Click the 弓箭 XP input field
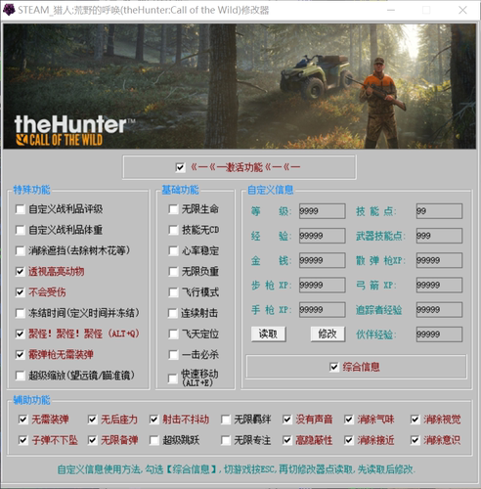Screen dimensions: 481x489 (x=439, y=286)
